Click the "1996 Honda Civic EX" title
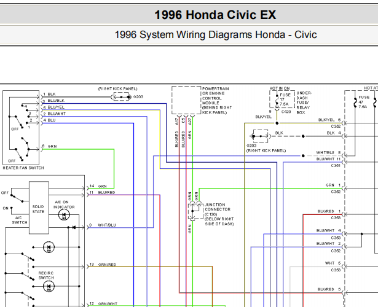This screenshot has height=307, width=378. pyautogui.click(x=215, y=15)
